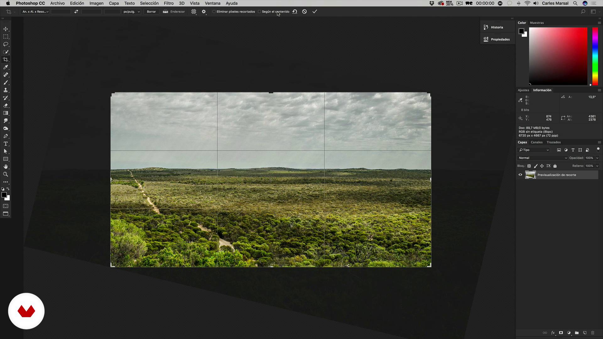Select the Hand tool
The image size is (603, 339).
tap(6, 167)
